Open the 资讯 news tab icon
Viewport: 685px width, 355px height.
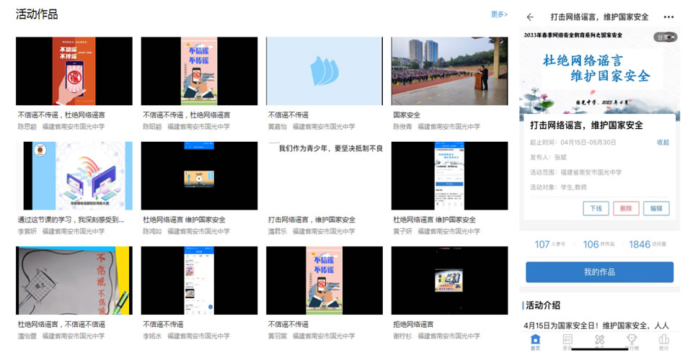coord(567,342)
